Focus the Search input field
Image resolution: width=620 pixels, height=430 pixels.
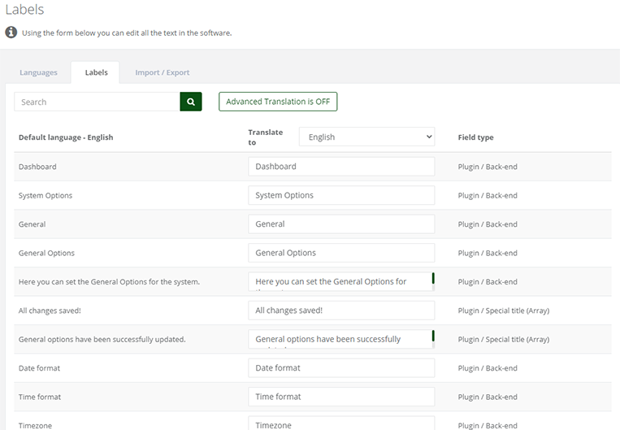click(97, 102)
